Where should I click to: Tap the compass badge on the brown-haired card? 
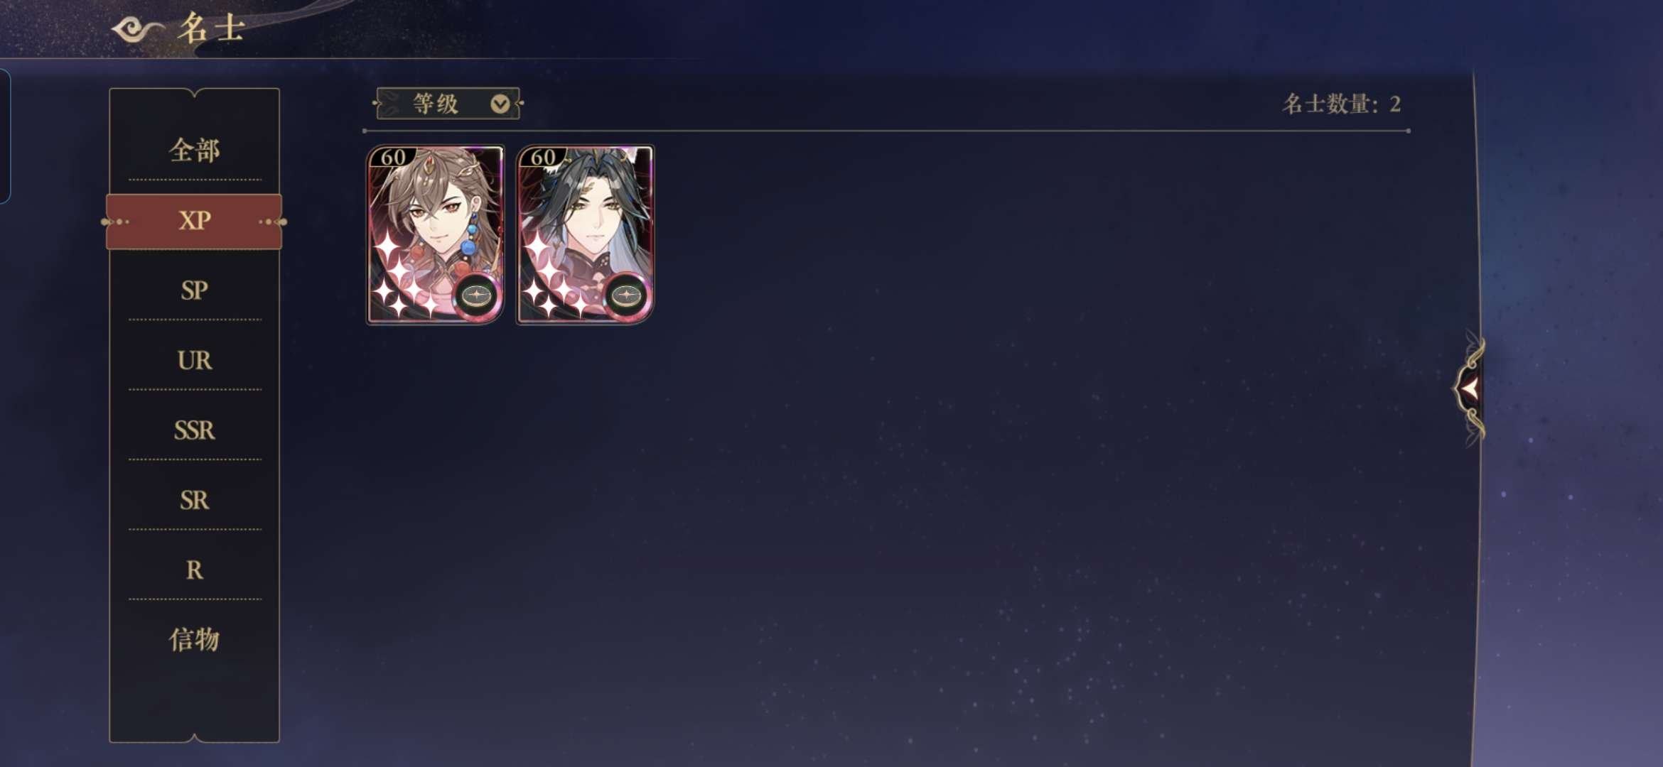tap(476, 294)
